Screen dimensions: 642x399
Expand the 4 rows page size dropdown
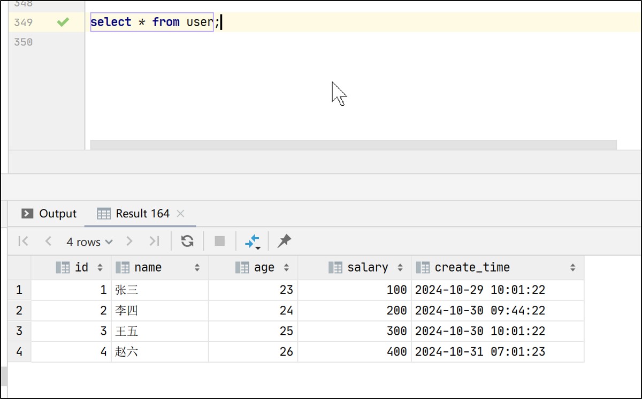click(89, 242)
